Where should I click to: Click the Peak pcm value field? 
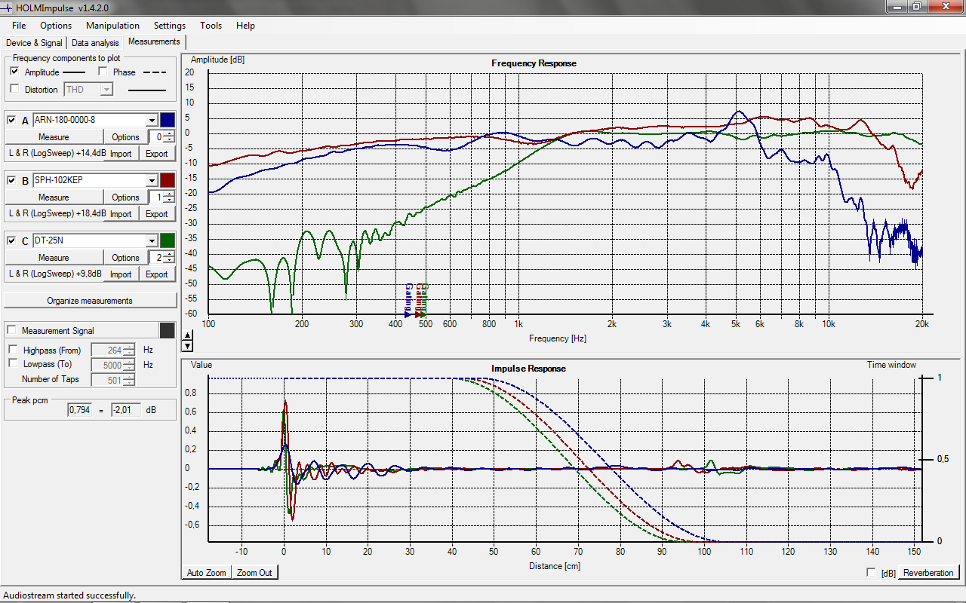pyautogui.click(x=79, y=410)
